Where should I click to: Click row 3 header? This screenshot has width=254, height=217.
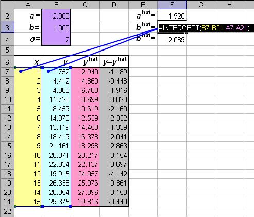coord(7,27)
